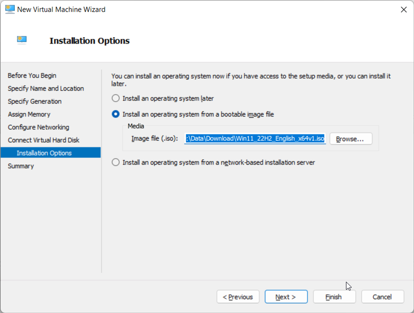Open the Before You Begin step
Viewport: 414px width, 313px height.
click(32, 75)
